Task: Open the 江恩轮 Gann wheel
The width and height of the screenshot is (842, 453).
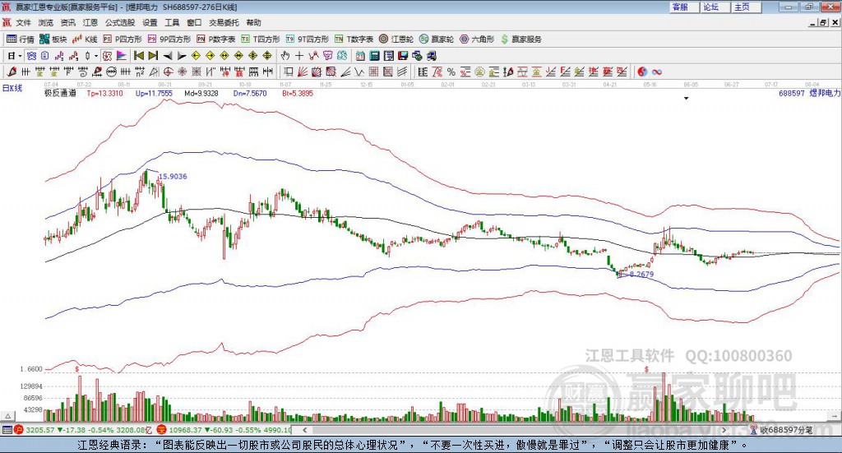Action: [396, 39]
